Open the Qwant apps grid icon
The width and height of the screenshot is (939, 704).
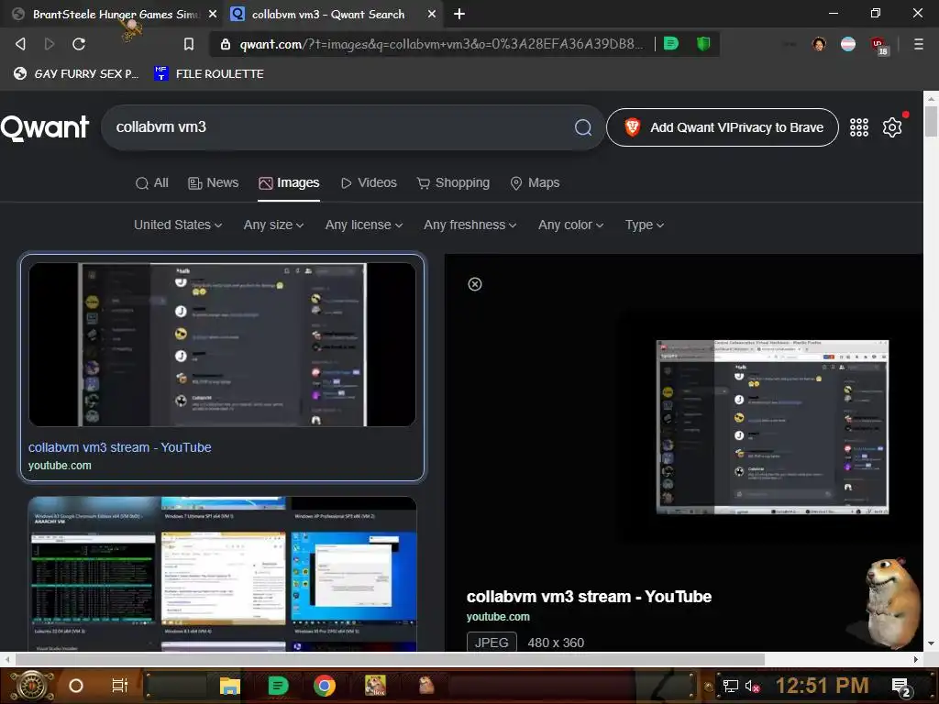pos(858,126)
